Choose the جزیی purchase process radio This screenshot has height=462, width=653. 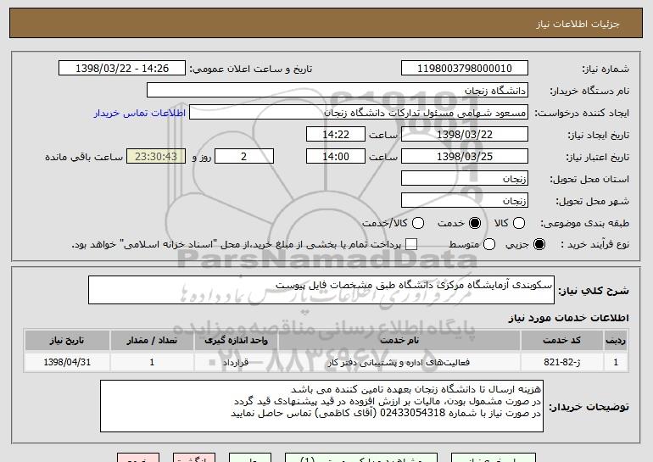(539, 245)
